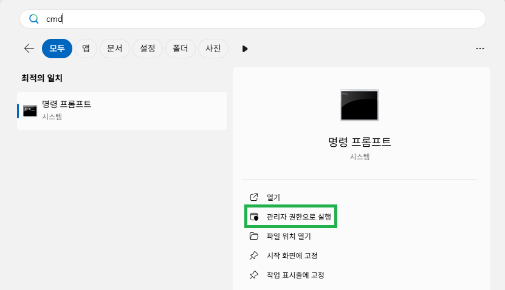Screen dimensions: 505x290
Task: Show more filters with the play arrow
Action: (245, 49)
